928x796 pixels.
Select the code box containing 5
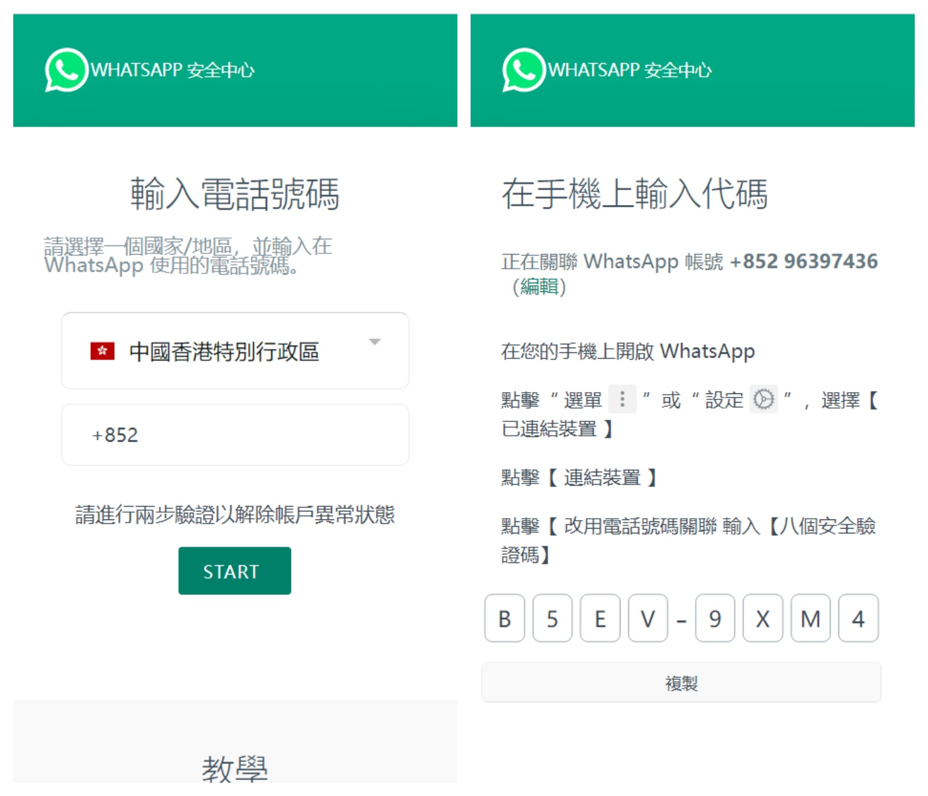pyautogui.click(x=552, y=618)
